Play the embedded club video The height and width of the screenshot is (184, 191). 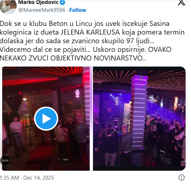click(46, 119)
